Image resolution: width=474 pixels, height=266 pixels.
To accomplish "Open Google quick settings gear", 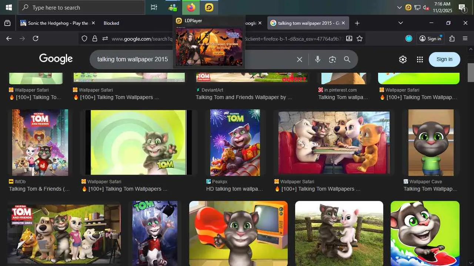I will click(403, 59).
